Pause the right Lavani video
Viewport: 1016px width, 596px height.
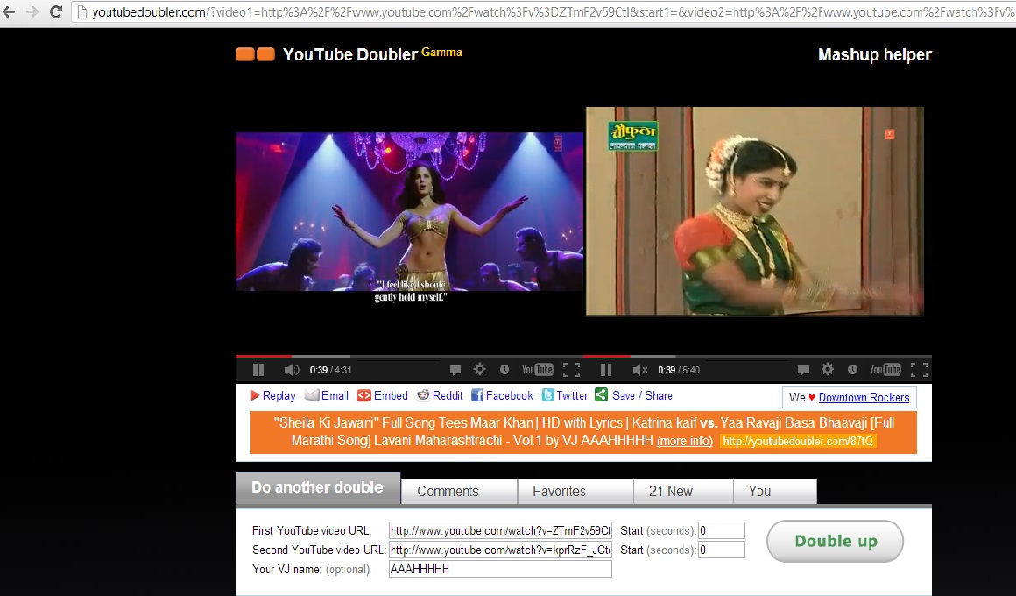[606, 370]
